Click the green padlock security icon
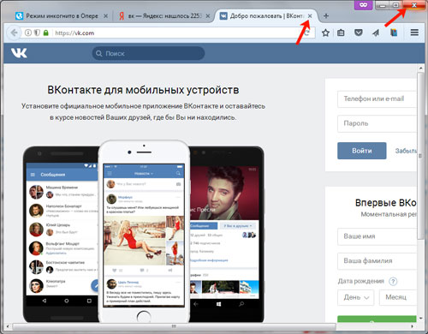Screen dimensions: 428x334 (45, 33)
